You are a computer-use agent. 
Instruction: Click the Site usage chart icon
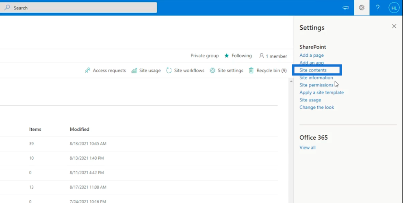point(134,70)
